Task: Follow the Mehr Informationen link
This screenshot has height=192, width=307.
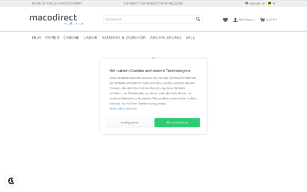Action: [123, 109]
